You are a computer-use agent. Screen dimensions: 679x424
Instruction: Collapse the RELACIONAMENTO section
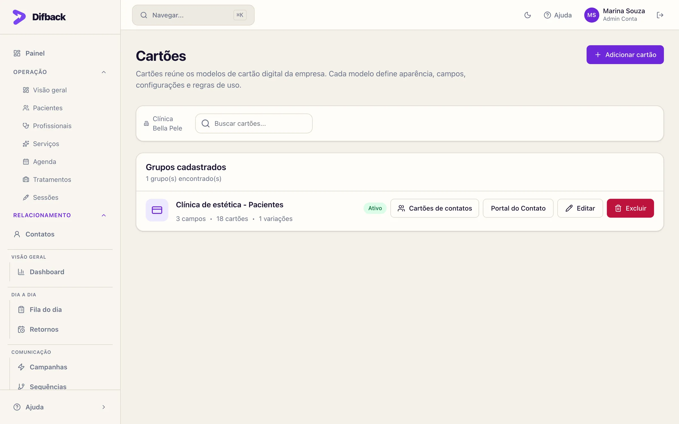tap(60, 215)
